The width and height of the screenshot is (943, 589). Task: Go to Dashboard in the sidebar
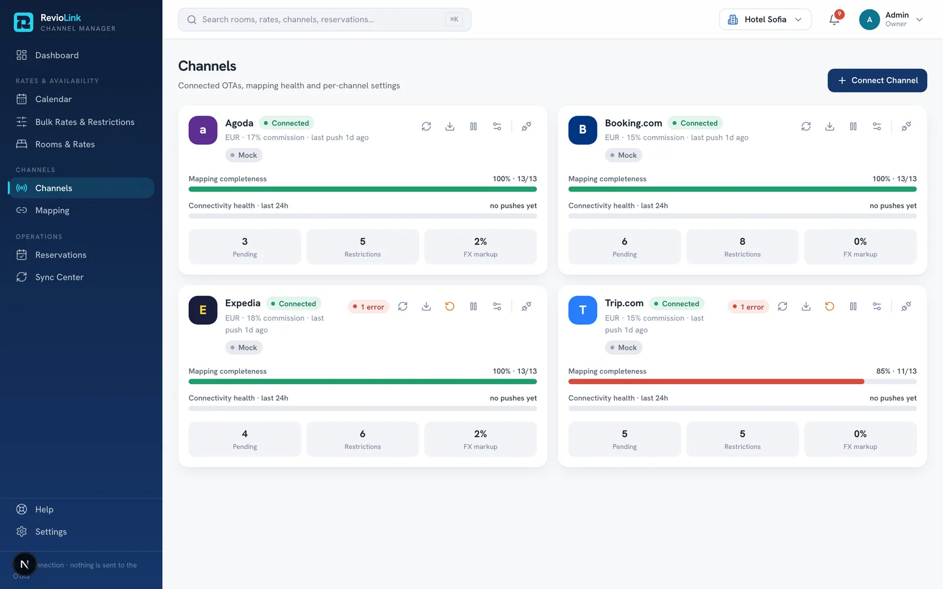tap(81, 55)
